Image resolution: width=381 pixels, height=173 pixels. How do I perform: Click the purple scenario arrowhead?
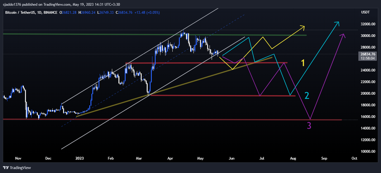point(343,35)
